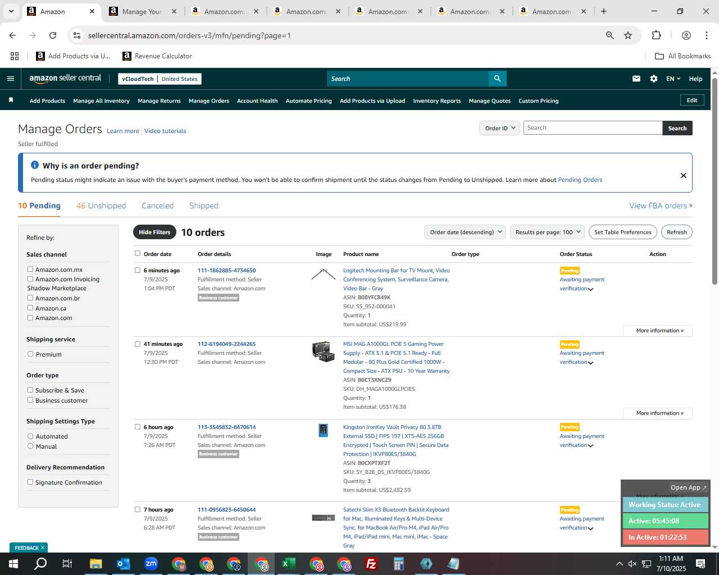Click the site information icon in address bar
Image resolution: width=719 pixels, height=575 pixels.
77,35
